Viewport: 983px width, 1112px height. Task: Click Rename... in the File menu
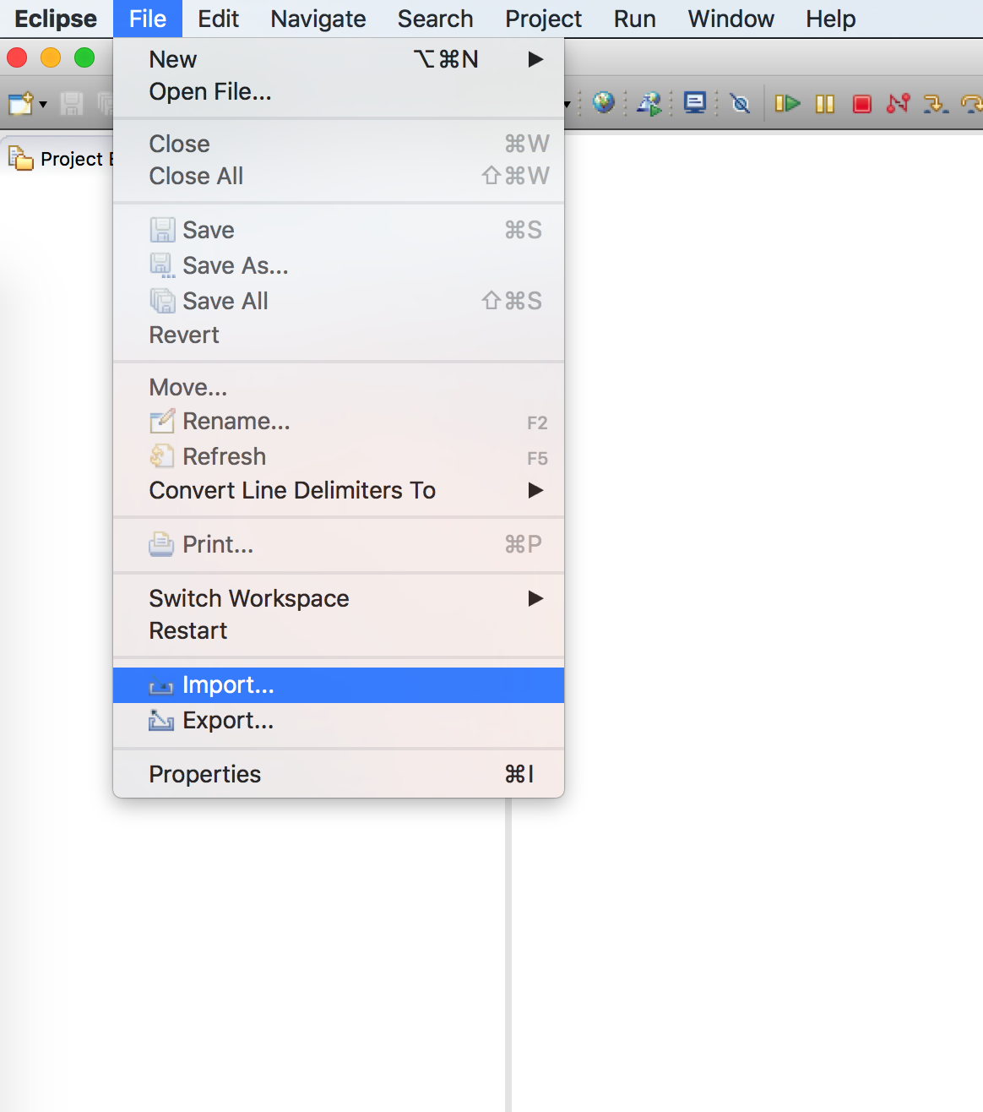click(339, 421)
